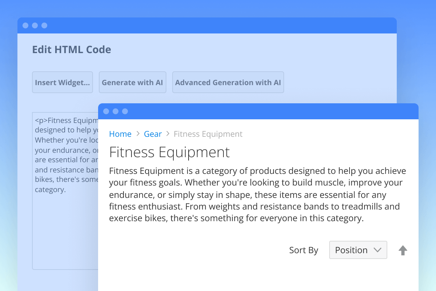436x291 pixels.
Task: Click the Insert Widget button
Action: click(x=62, y=83)
